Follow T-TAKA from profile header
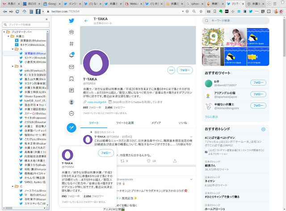 coord(185,70)
